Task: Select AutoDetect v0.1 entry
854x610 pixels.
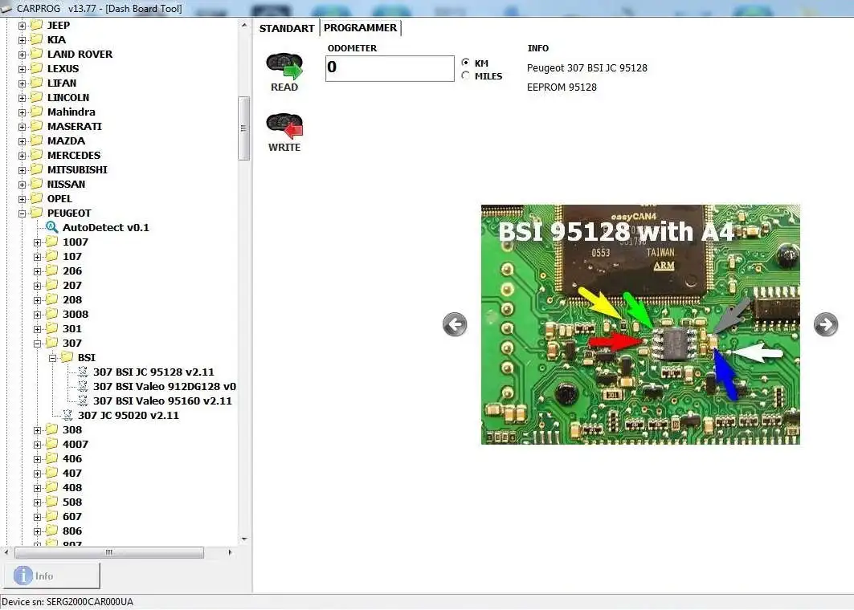Action: coord(106,227)
